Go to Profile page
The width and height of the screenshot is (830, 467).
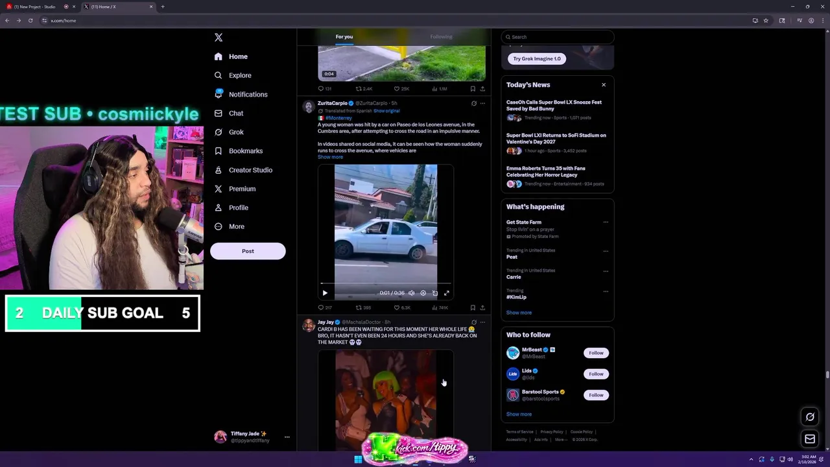231,208
